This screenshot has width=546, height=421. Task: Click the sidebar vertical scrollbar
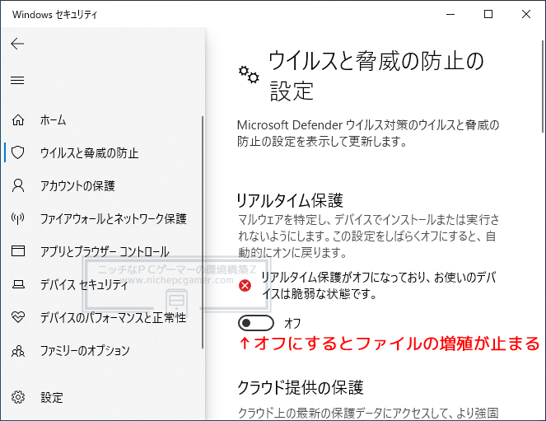[x=203, y=232]
